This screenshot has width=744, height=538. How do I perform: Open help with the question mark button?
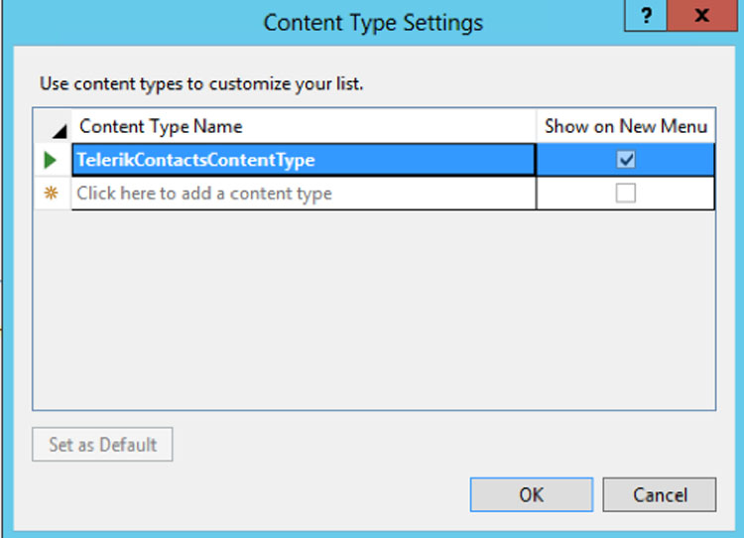point(646,16)
